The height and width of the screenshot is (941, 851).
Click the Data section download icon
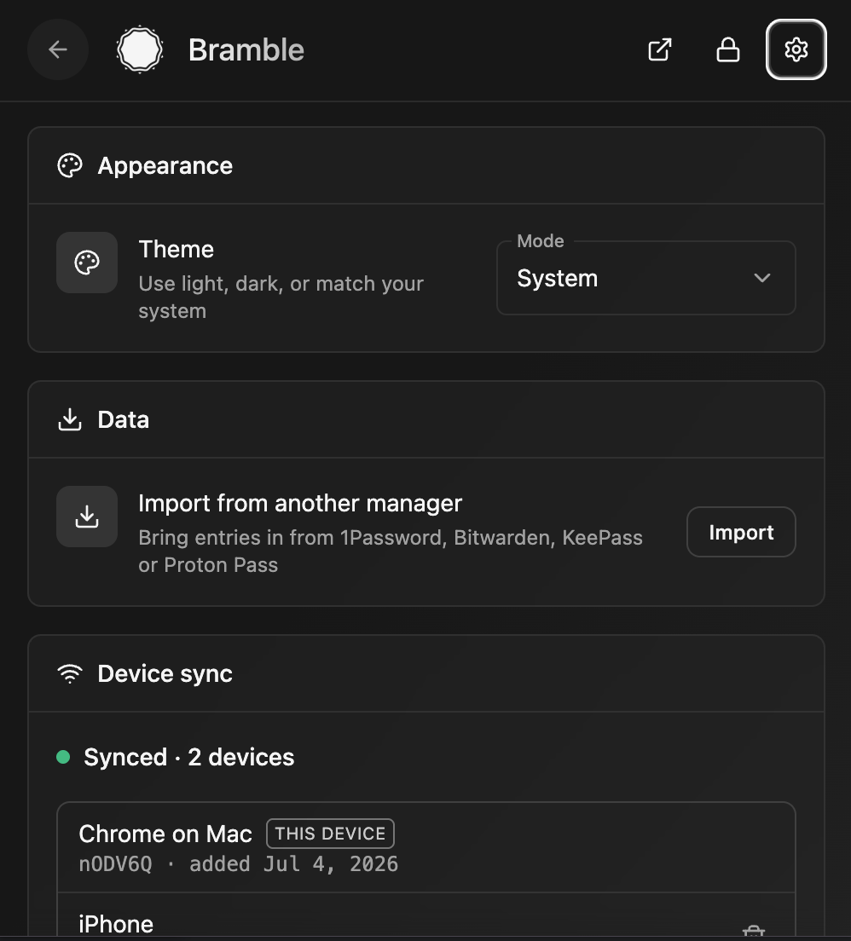(70, 419)
